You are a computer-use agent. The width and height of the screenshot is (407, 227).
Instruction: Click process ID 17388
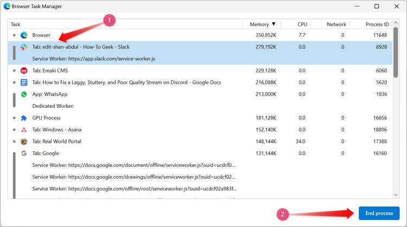380,141
